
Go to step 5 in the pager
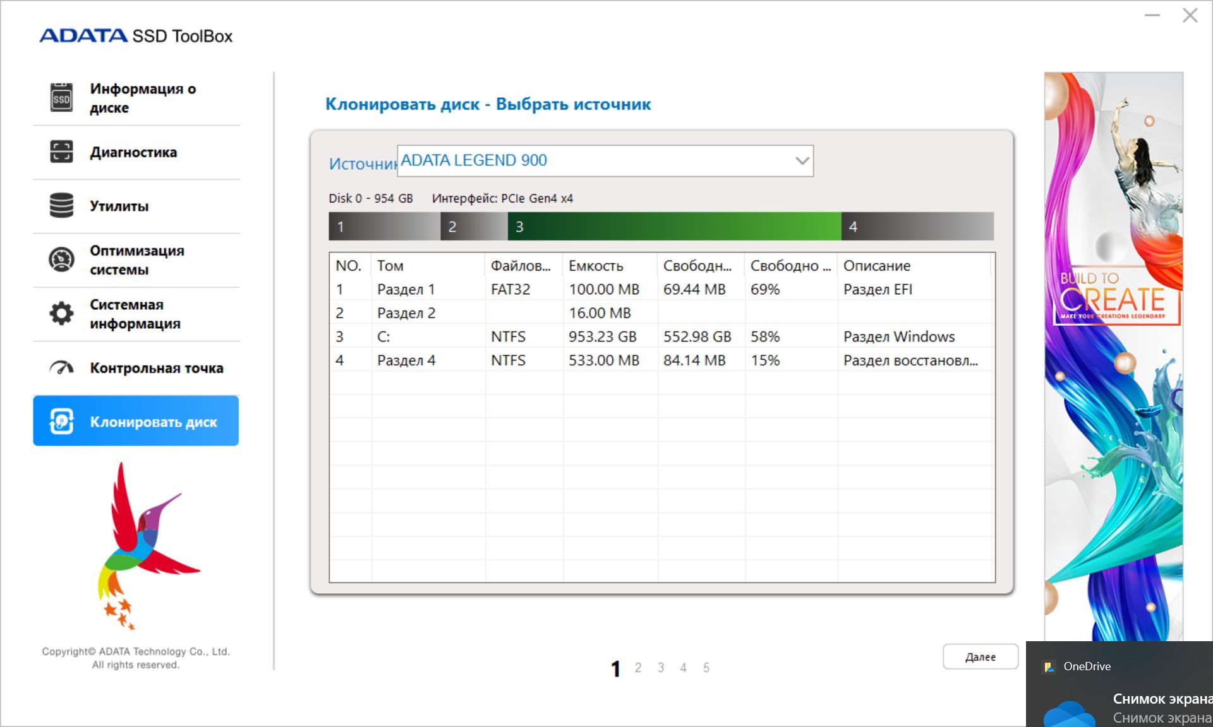point(706,668)
